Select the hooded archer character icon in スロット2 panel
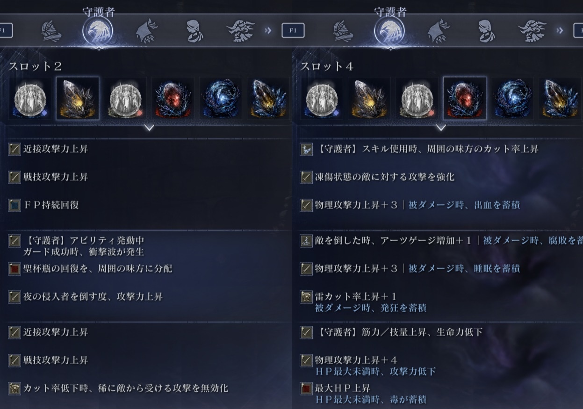This screenshot has width=583, height=409. [146, 32]
